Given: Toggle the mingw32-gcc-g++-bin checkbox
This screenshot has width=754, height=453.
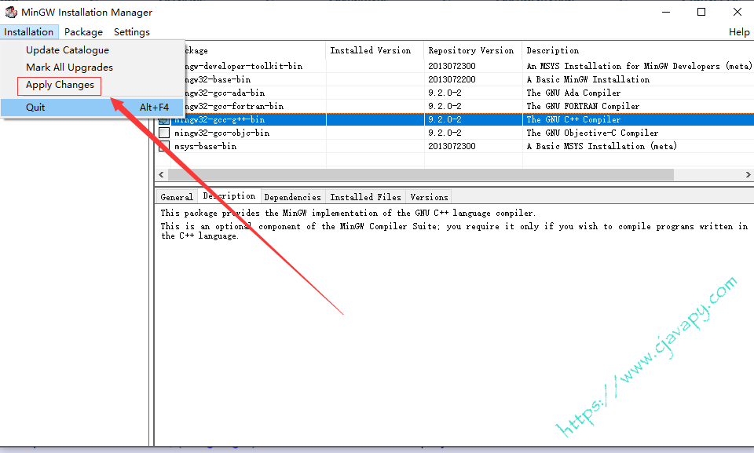Looking at the screenshot, I should (164, 120).
